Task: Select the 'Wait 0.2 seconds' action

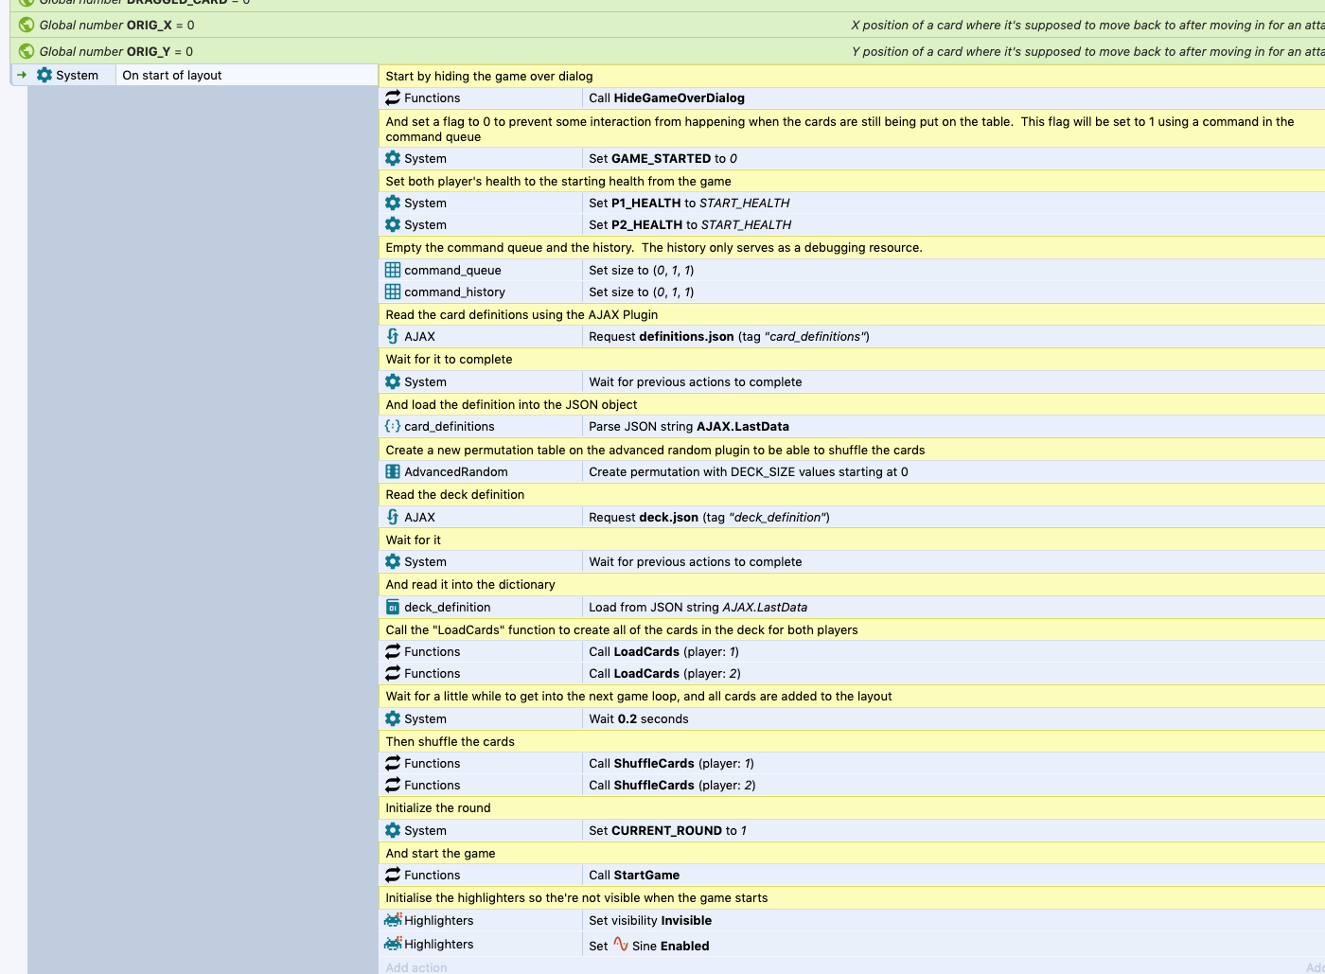Action: (639, 718)
